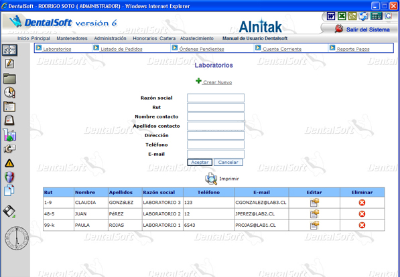
Task: Click the clock with alert sidebar icon
Action: pos(9,92)
